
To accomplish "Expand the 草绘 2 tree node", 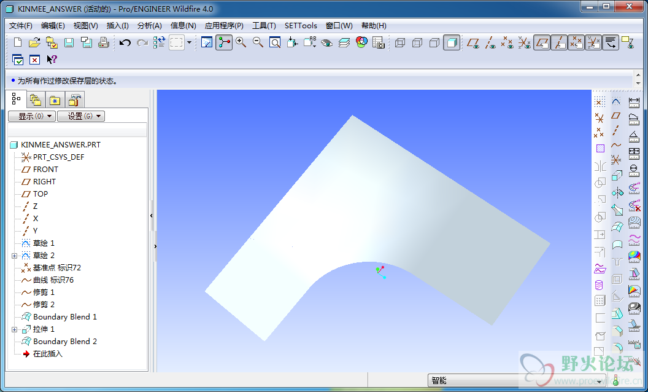I will tap(15, 256).
